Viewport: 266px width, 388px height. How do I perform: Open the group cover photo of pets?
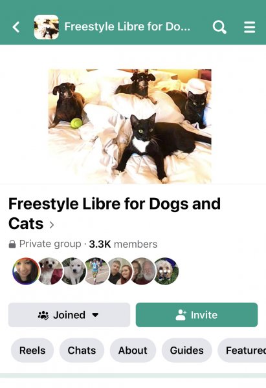point(130,126)
